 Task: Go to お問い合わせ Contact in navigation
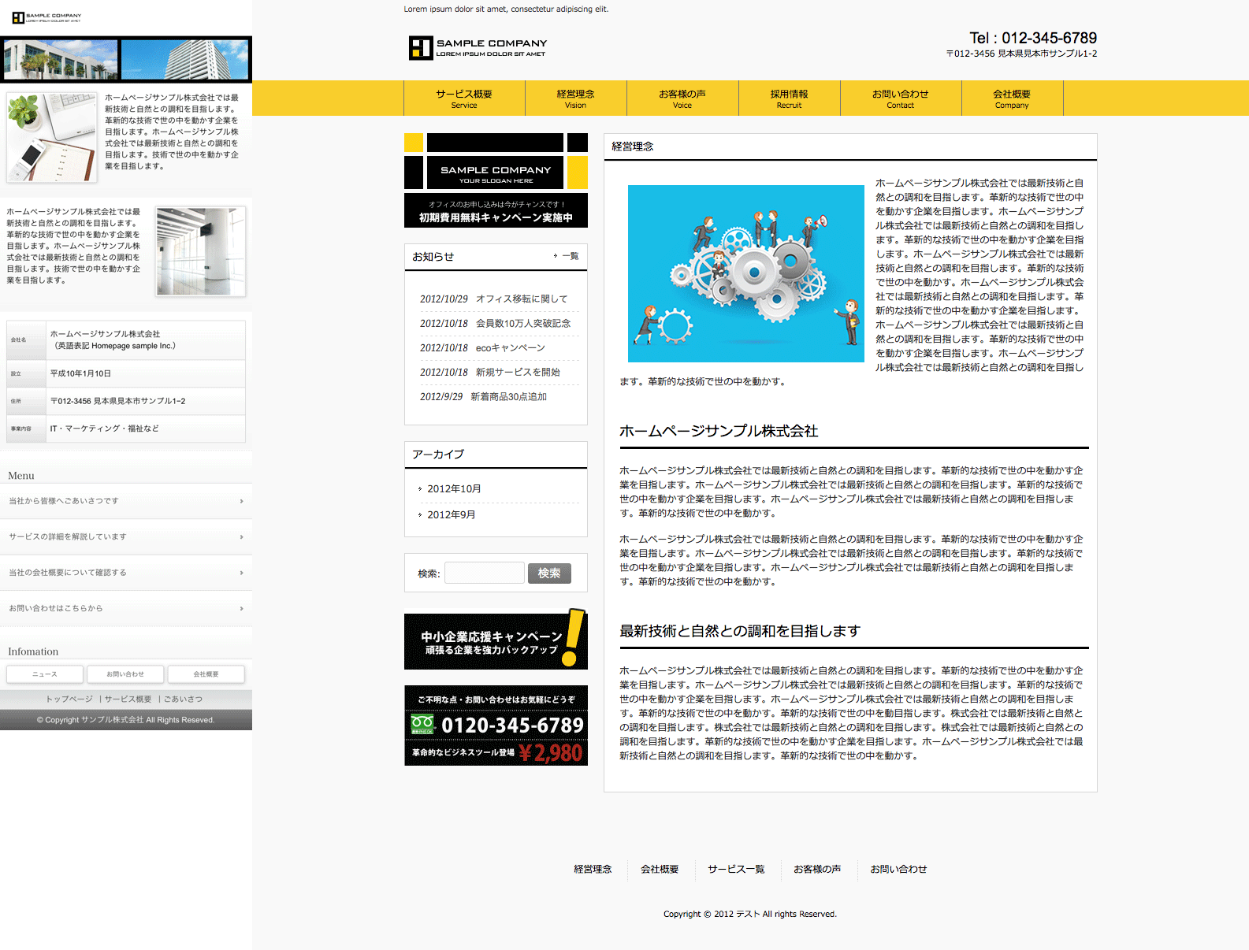coord(900,98)
